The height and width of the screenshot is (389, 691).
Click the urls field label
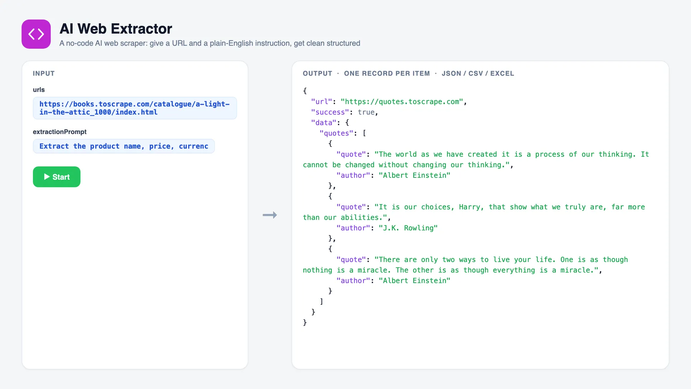(39, 89)
